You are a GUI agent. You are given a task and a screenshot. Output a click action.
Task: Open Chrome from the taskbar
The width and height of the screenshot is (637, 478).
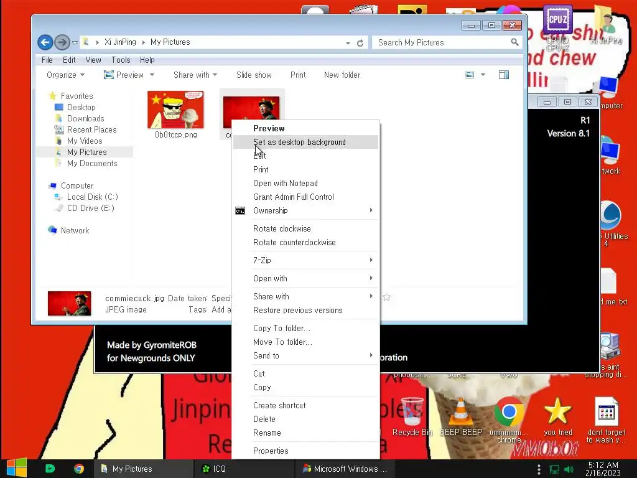(x=79, y=469)
